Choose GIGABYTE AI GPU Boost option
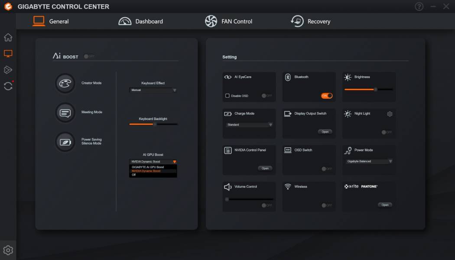 (153, 167)
